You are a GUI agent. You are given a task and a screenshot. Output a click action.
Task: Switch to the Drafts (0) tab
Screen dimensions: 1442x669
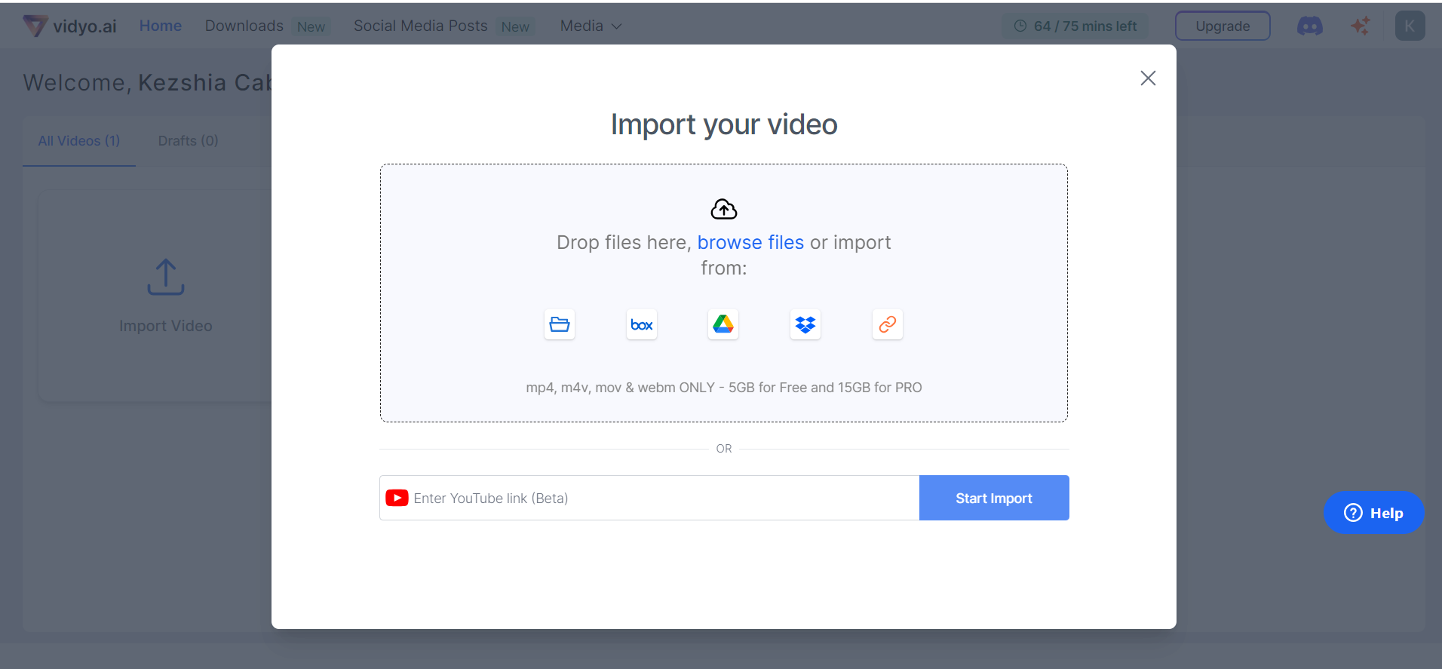pos(189,141)
